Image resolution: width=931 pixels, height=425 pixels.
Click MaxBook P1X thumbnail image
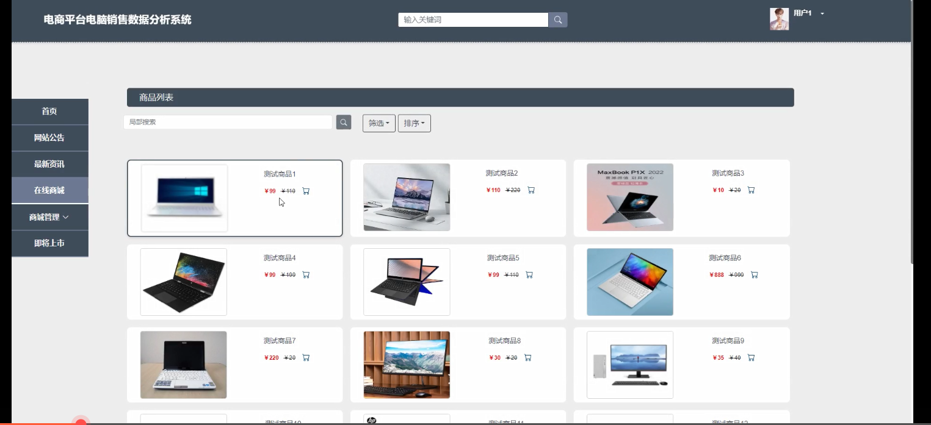pyautogui.click(x=630, y=197)
